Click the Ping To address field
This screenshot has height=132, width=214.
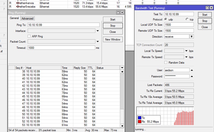[64, 25]
